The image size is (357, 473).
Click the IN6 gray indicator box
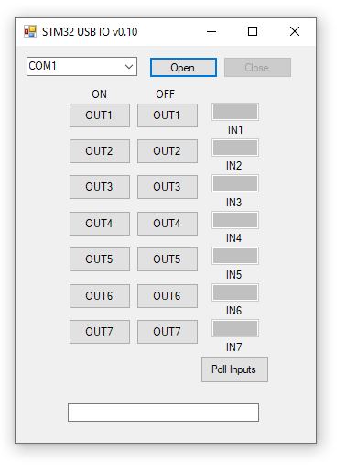click(235, 292)
